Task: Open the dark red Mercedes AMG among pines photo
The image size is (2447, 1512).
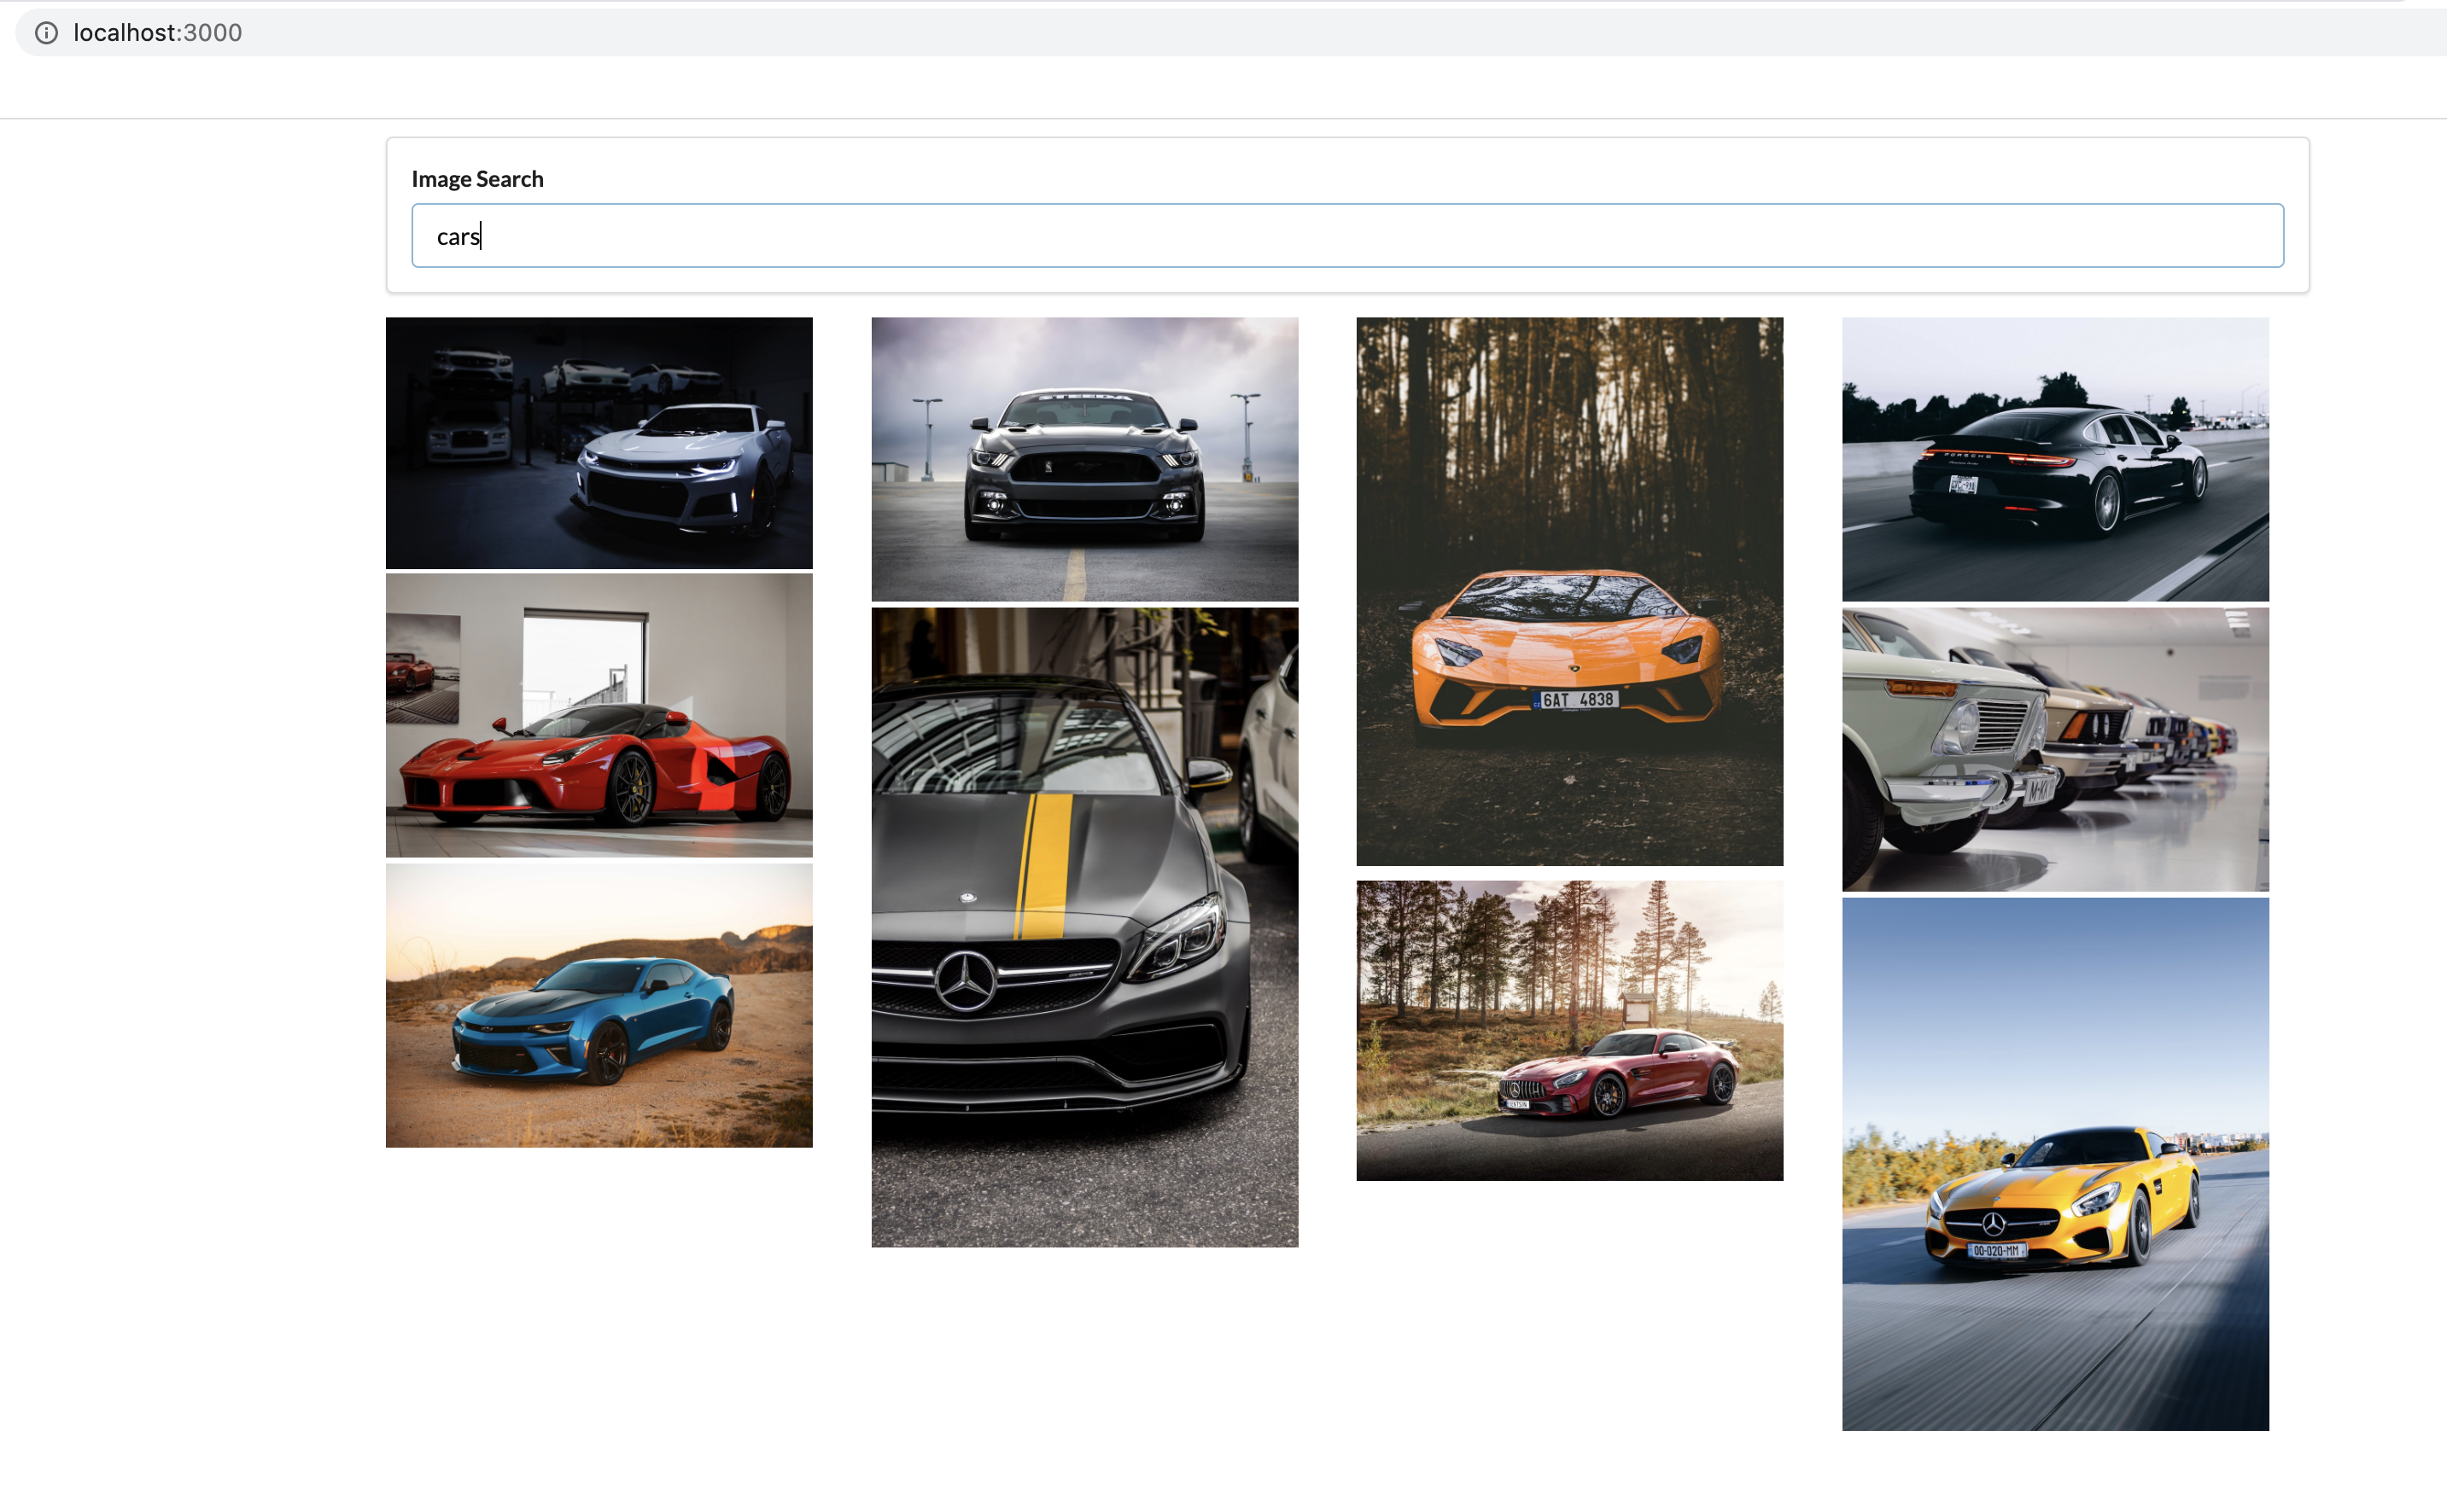Action: 1569,1030
